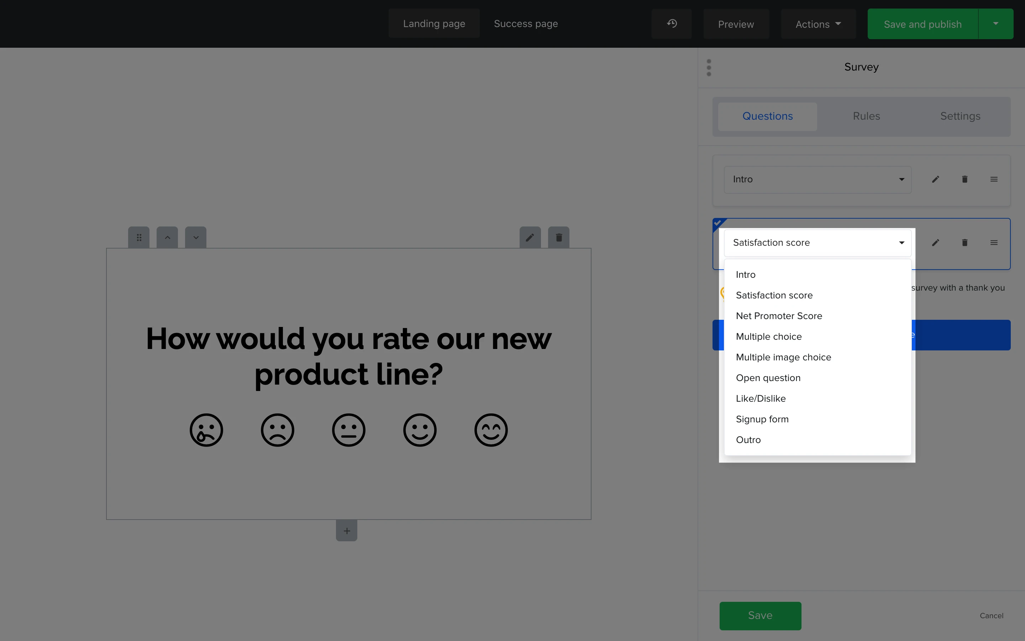Click pencil edit icon above survey block

point(530,238)
